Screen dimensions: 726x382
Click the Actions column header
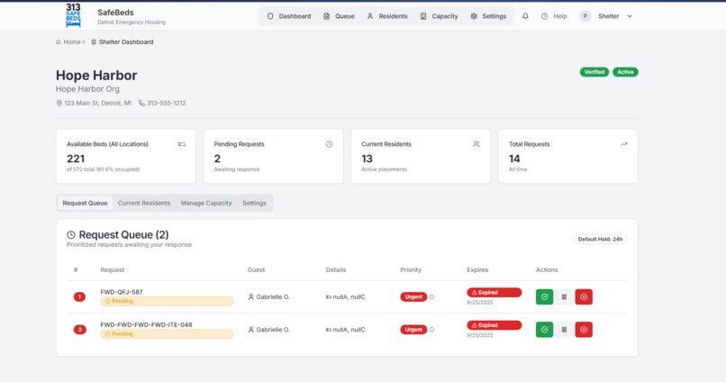547,269
